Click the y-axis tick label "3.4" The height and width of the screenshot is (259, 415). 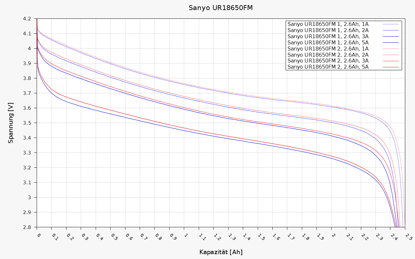pos(27,138)
